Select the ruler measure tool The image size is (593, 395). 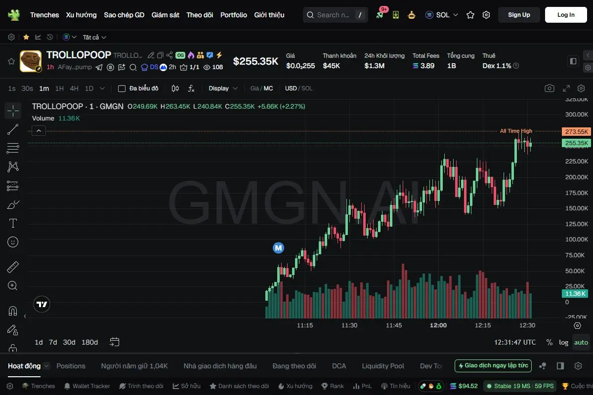[13, 267]
